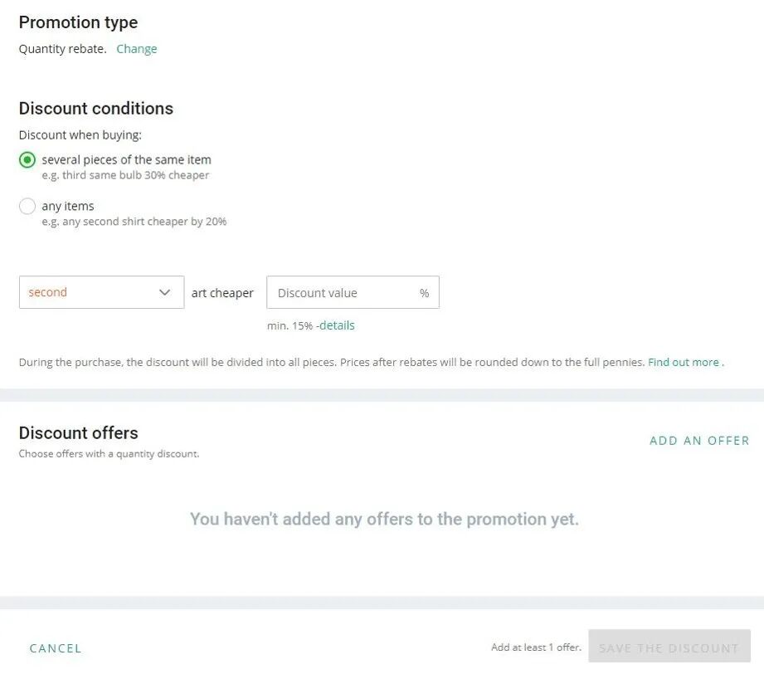Choose the 'any items' radio option
Screen dimensions: 764x679
click(x=27, y=207)
